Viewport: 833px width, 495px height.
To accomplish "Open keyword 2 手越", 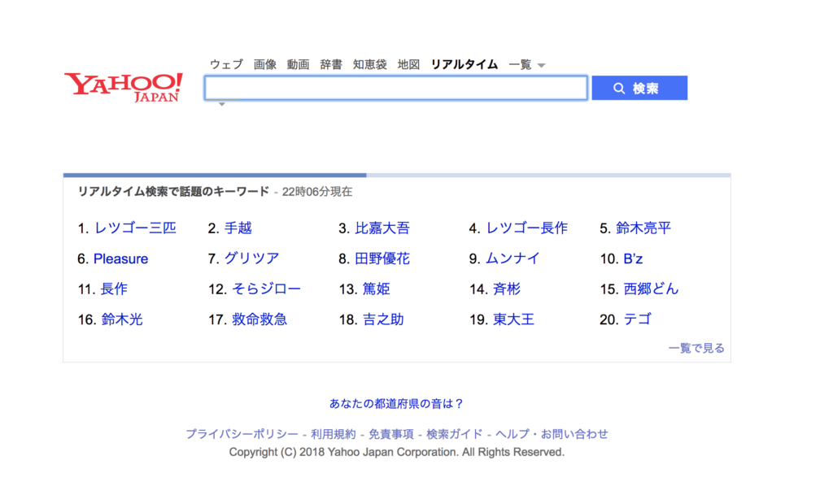I will (x=238, y=228).
